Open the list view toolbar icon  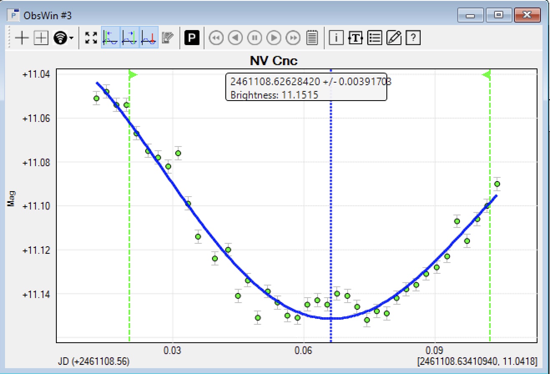(x=375, y=38)
